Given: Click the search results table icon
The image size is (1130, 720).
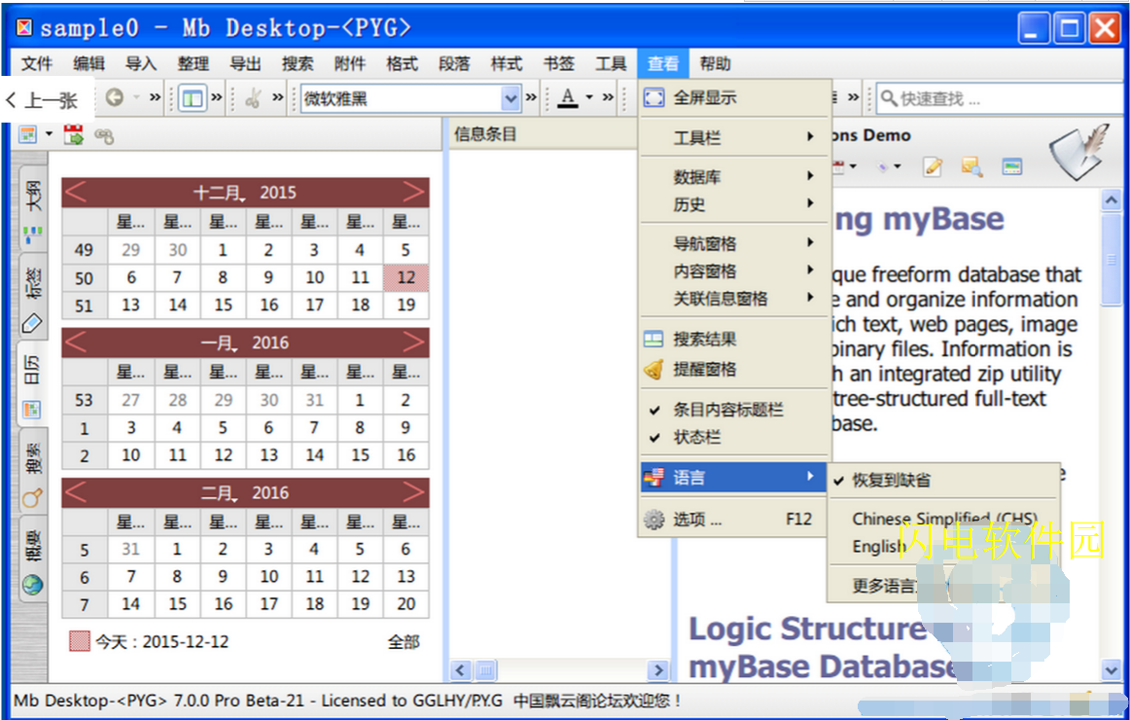Looking at the screenshot, I should coord(653,339).
